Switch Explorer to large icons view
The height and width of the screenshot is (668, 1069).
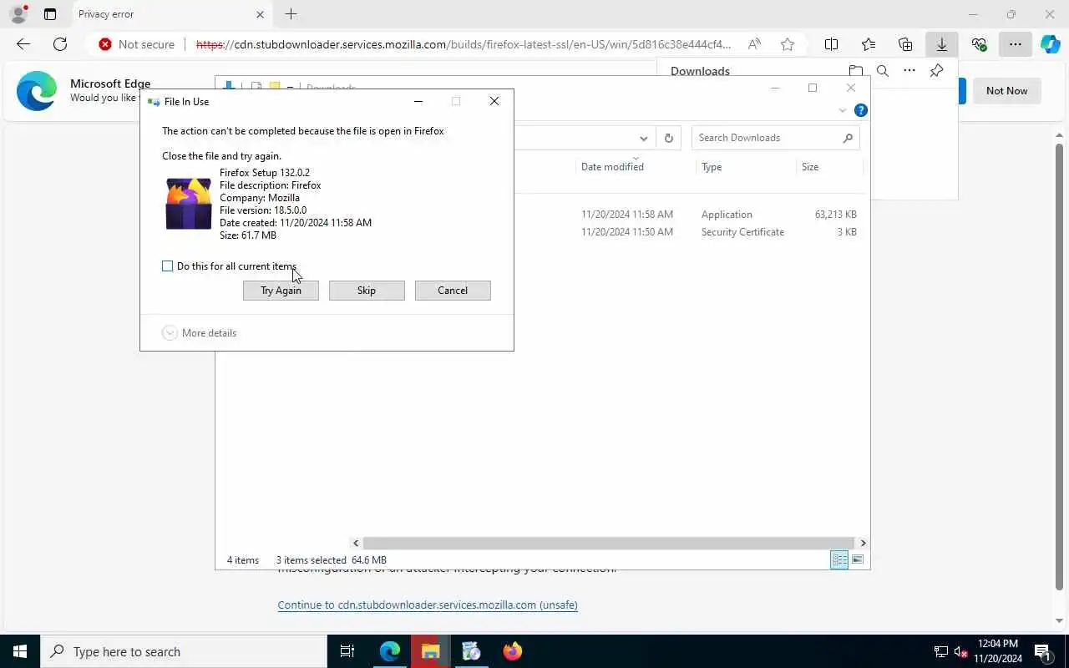[858, 560]
